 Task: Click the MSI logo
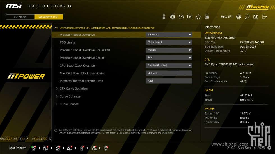[14, 6]
